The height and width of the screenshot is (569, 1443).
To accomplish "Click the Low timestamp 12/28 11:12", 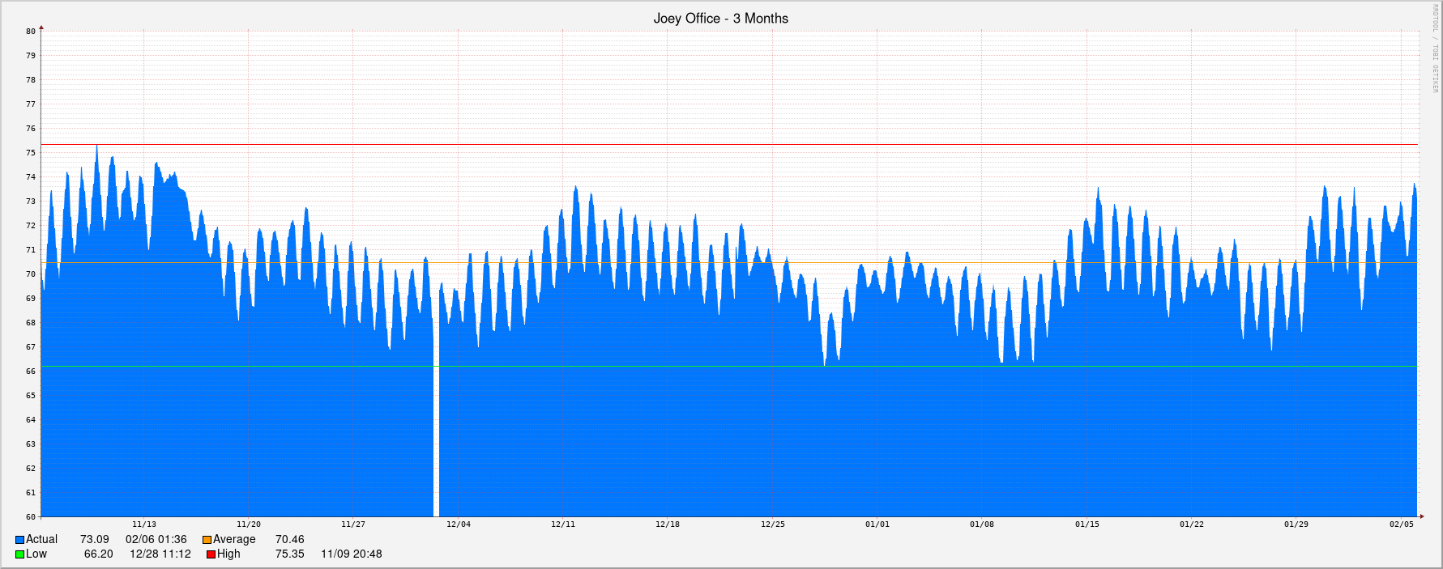I will click(x=160, y=554).
